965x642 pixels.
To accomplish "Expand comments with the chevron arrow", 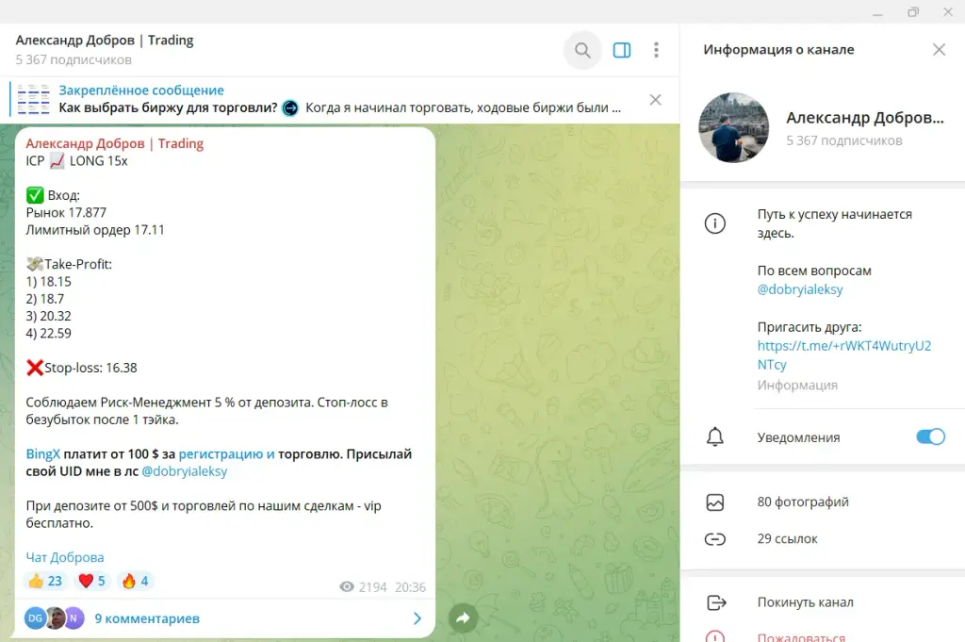I will tap(417, 618).
